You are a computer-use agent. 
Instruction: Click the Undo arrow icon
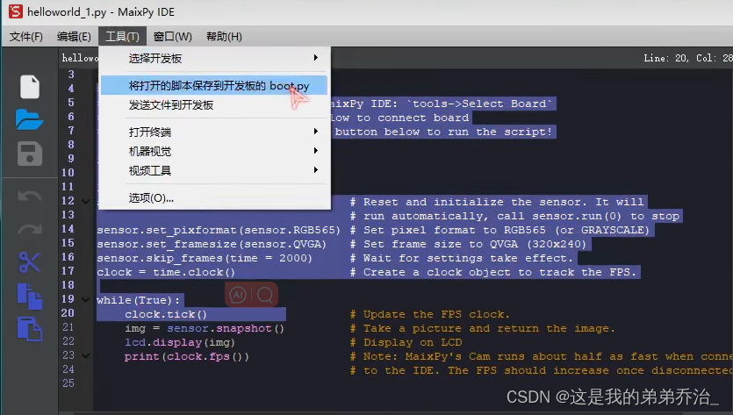click(x=30, y=197)
